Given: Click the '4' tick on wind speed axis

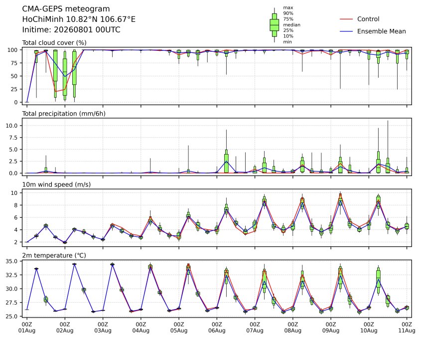Looking at the screenshot, I should [x=16, y=230].
